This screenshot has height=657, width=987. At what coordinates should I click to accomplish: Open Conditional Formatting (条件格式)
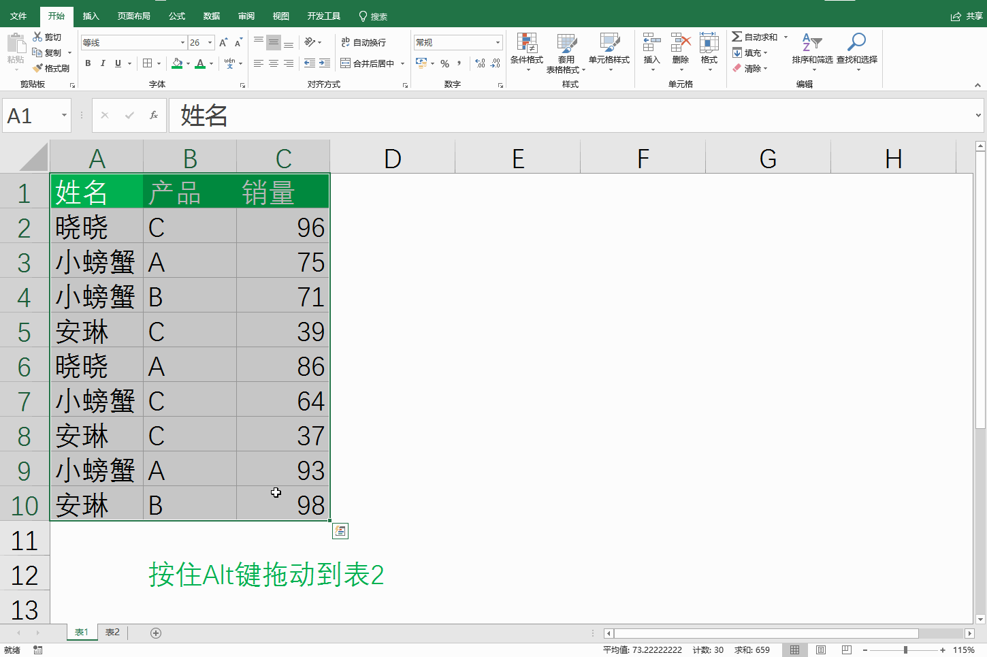pos(527,52)
